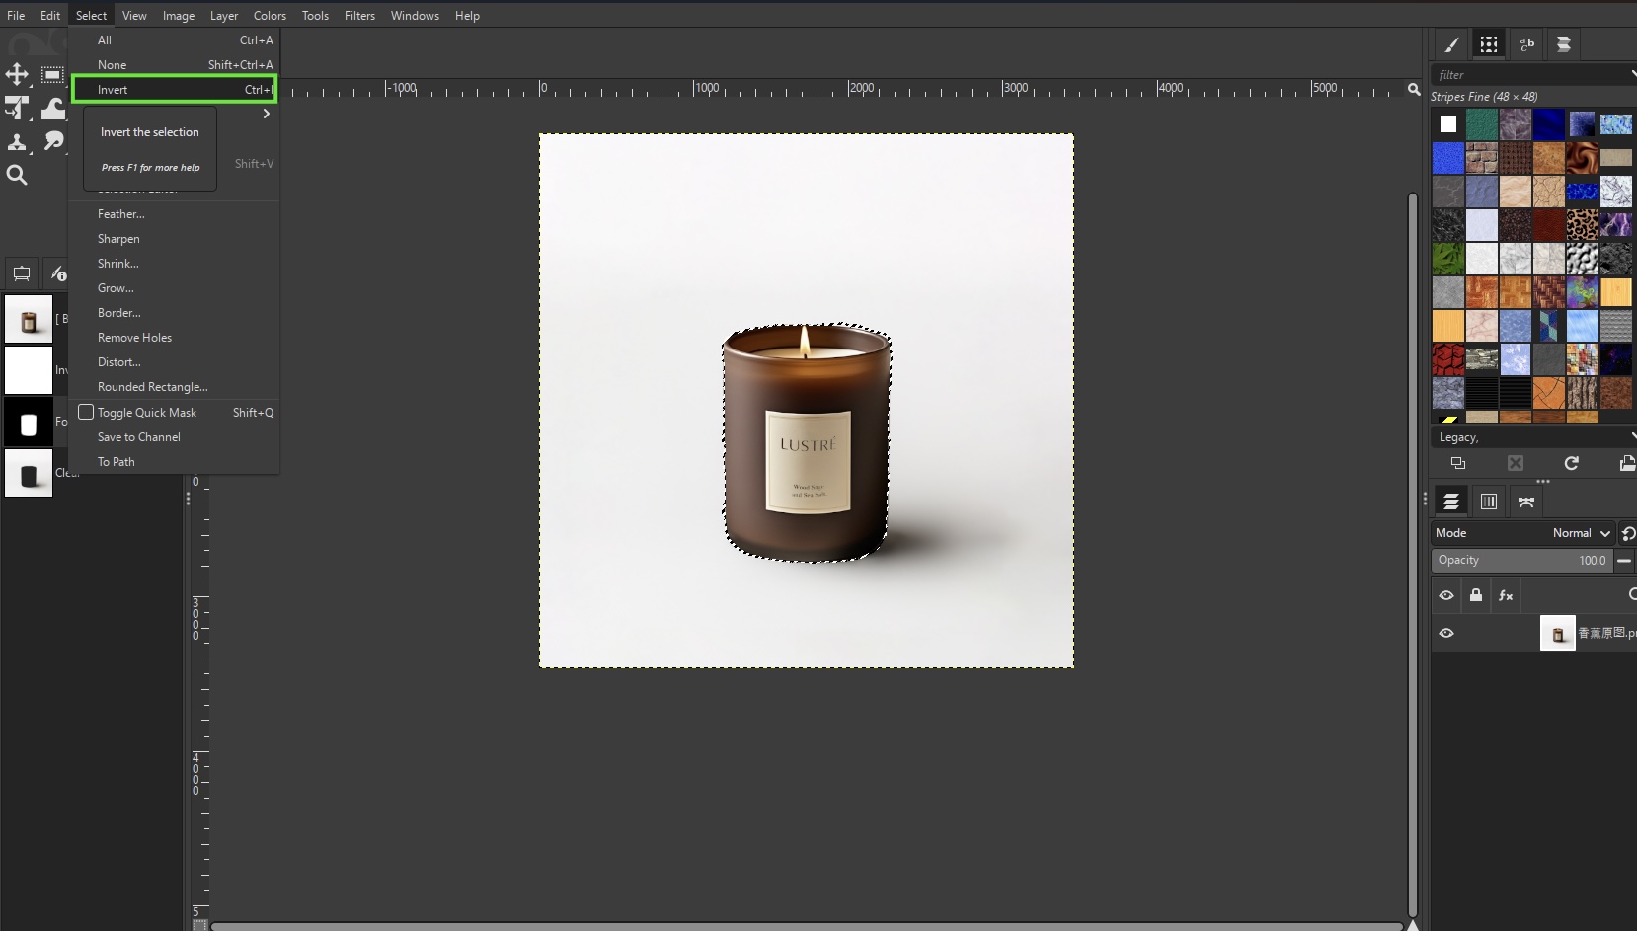Select the Smudge tool icon

tap(52, 141)
